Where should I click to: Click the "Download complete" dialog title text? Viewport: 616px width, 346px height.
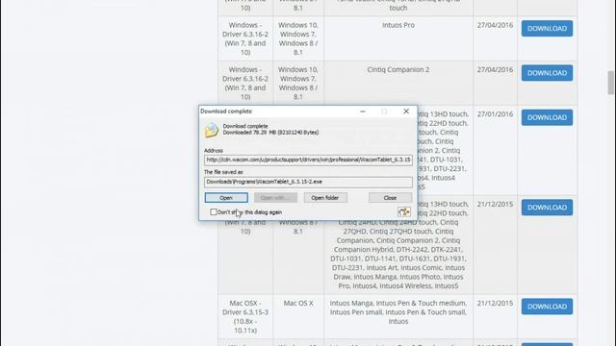click(x=226, y=111)
